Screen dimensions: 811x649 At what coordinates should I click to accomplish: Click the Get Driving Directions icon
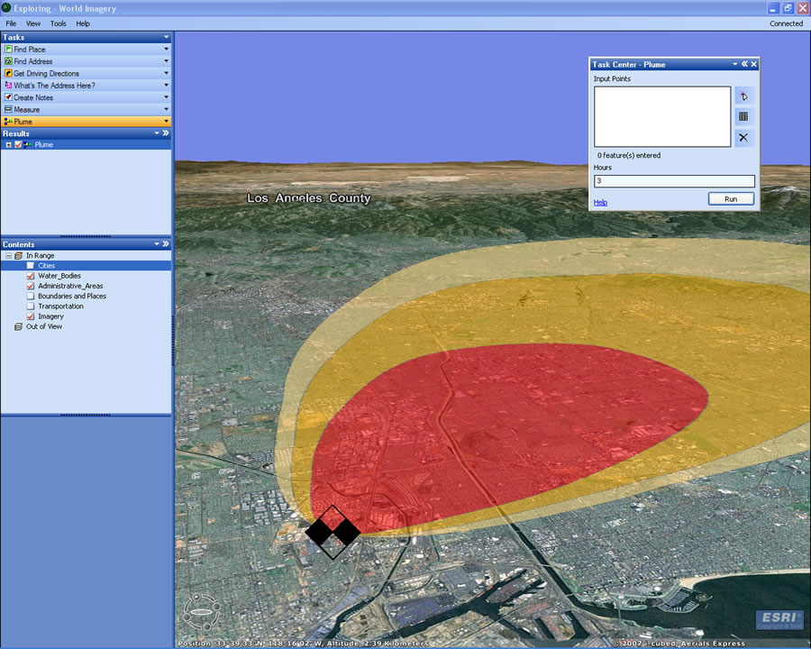coord(8,74)
